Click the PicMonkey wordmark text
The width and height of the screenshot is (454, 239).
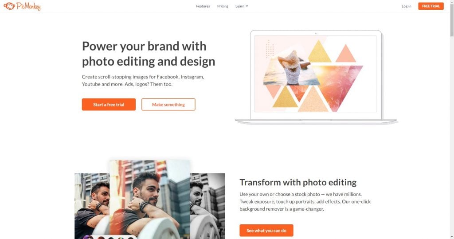point(28,6)
